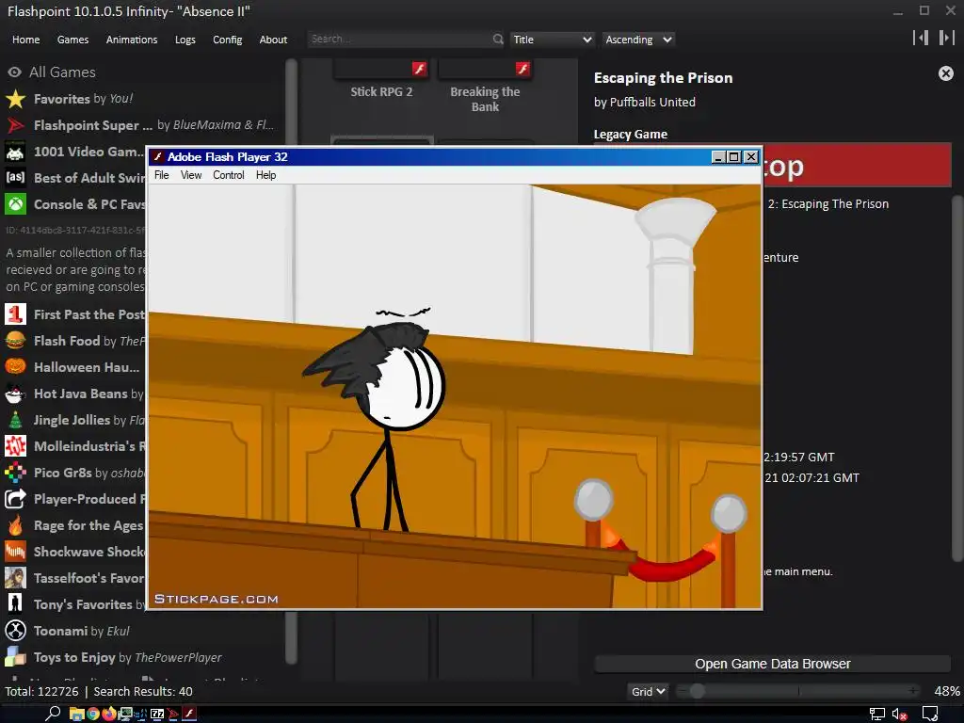Click the plus end of scale slider
The width and height of the screenshot is (964, 723).
pos(913,692)
